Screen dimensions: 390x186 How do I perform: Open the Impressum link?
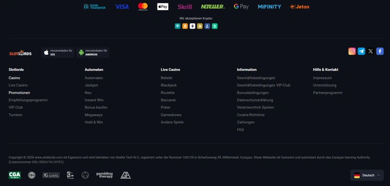coord(322,78)
